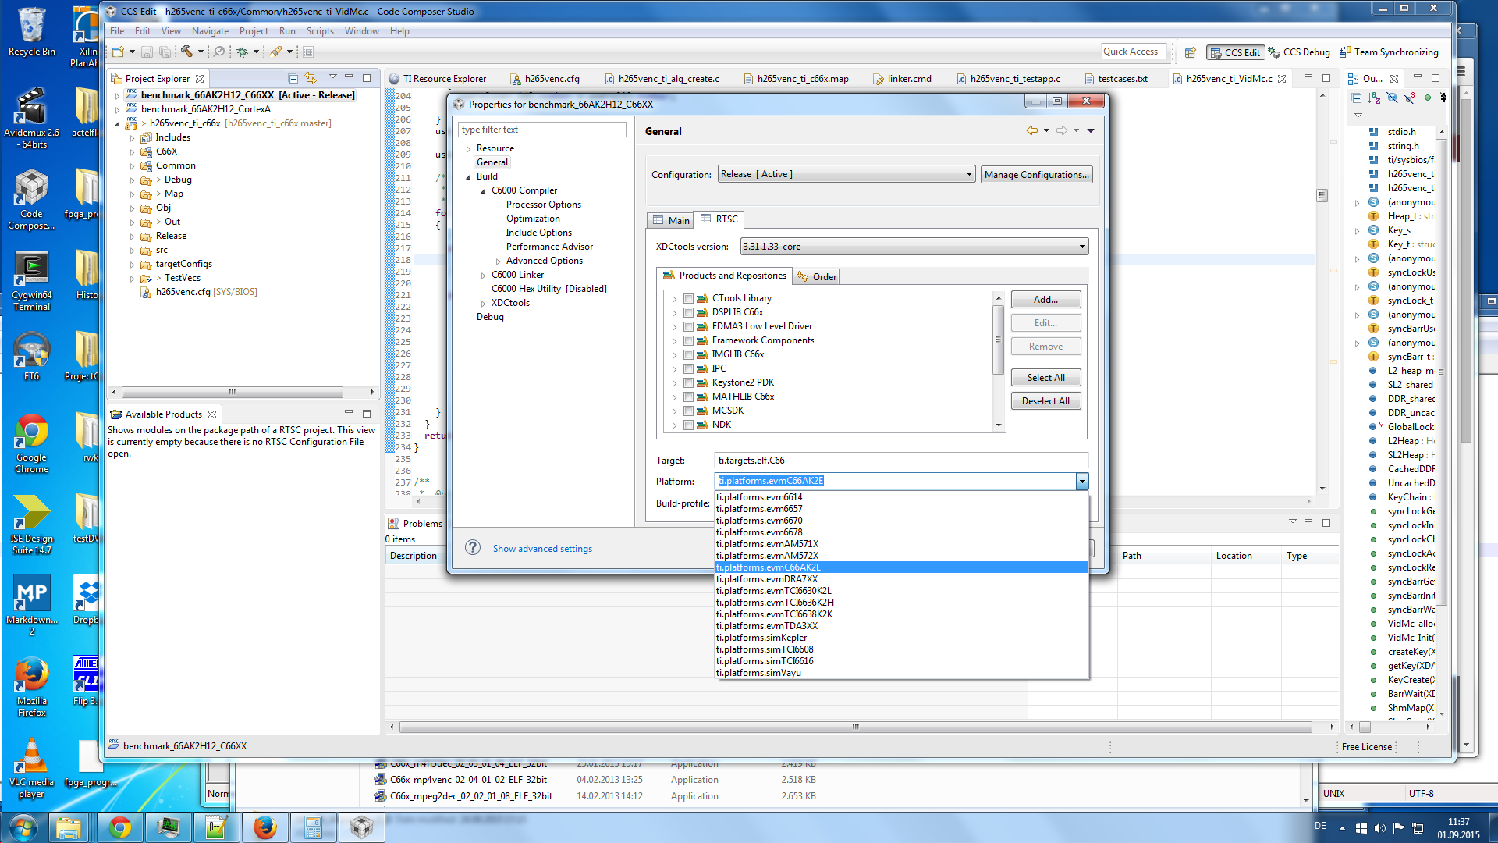1498x843 pixels.
Task: Click the type filter text field
Action: pos(542,130)
